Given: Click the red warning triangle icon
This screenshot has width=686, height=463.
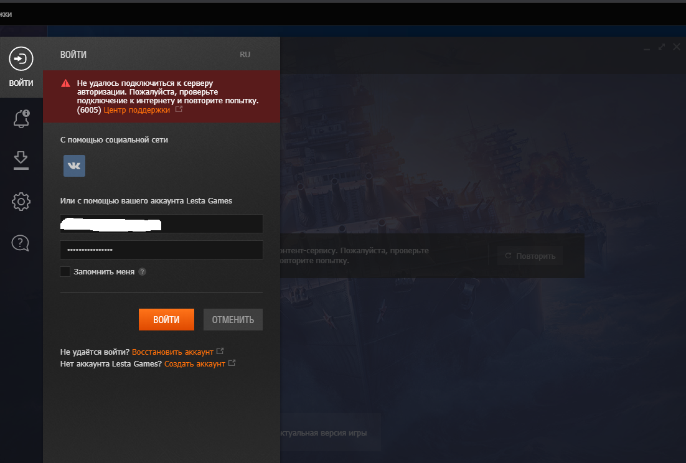Looking at the screenshot, I should (65, 83).
